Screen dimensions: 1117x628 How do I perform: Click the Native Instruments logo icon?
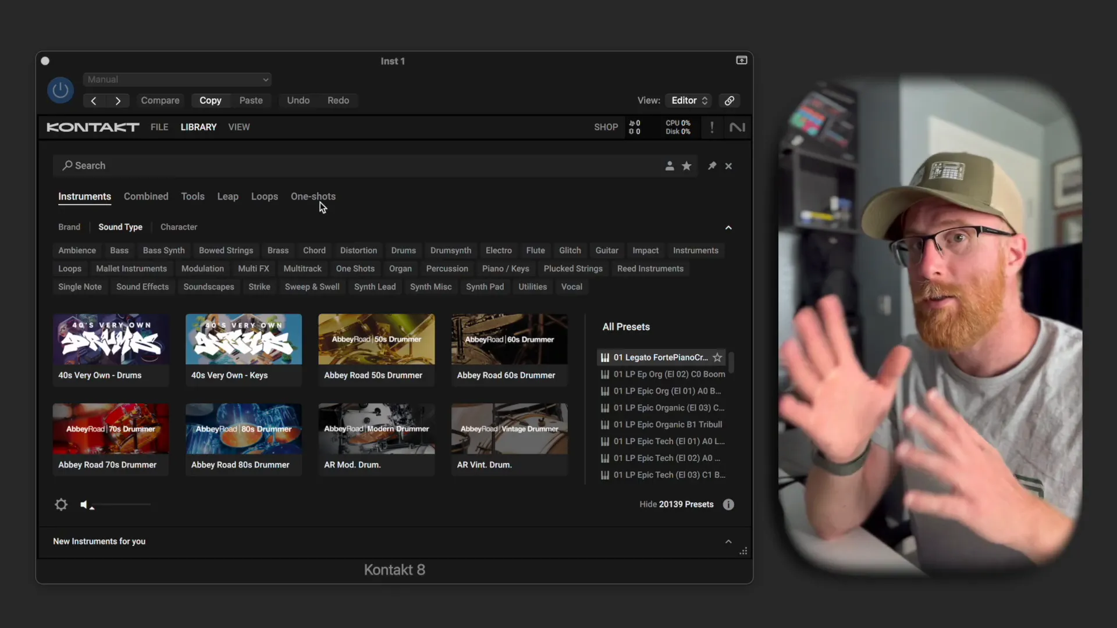coord(737,127)
